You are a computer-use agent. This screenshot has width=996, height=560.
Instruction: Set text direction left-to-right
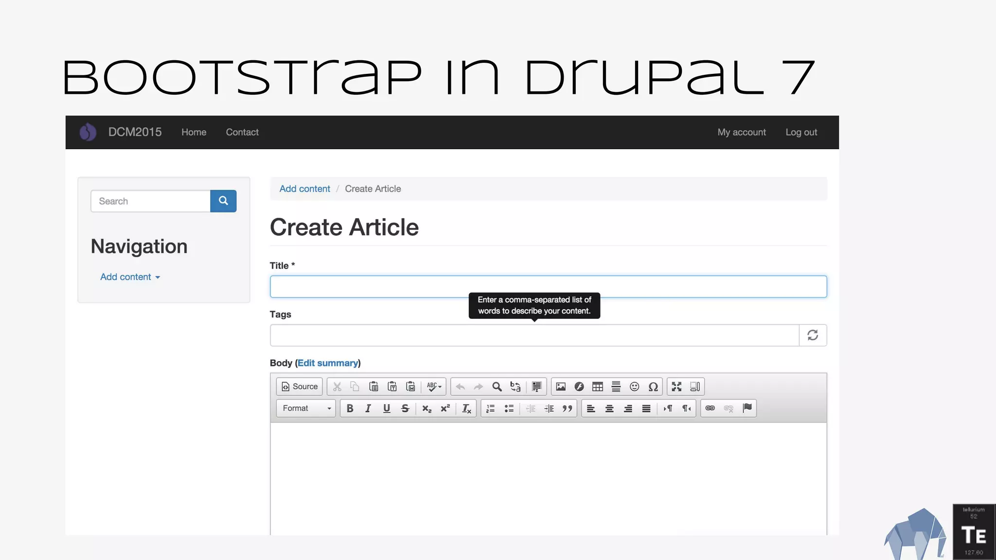tap(668, 408)
